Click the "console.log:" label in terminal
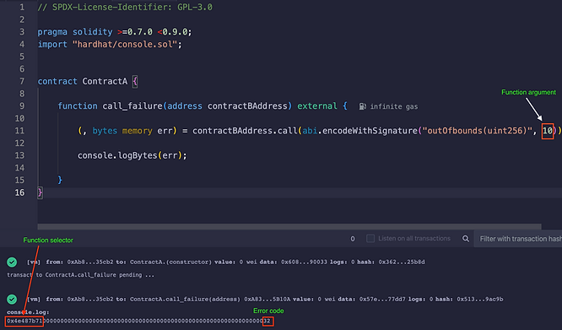 point(28,312)
